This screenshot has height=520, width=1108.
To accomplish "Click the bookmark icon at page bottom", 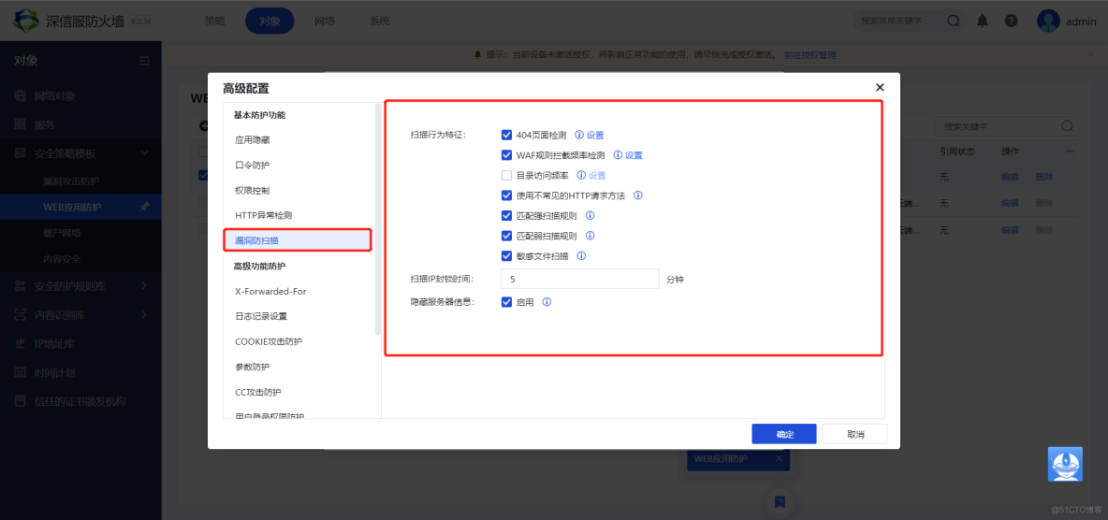I will click(780, 501).
